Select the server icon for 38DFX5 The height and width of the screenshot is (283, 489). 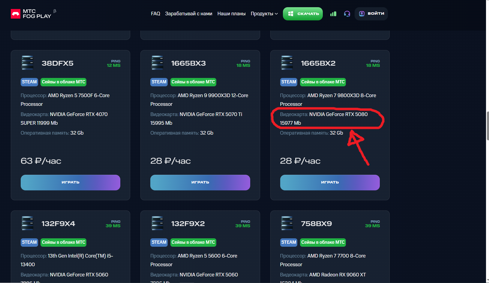click(x=28, y=63)
